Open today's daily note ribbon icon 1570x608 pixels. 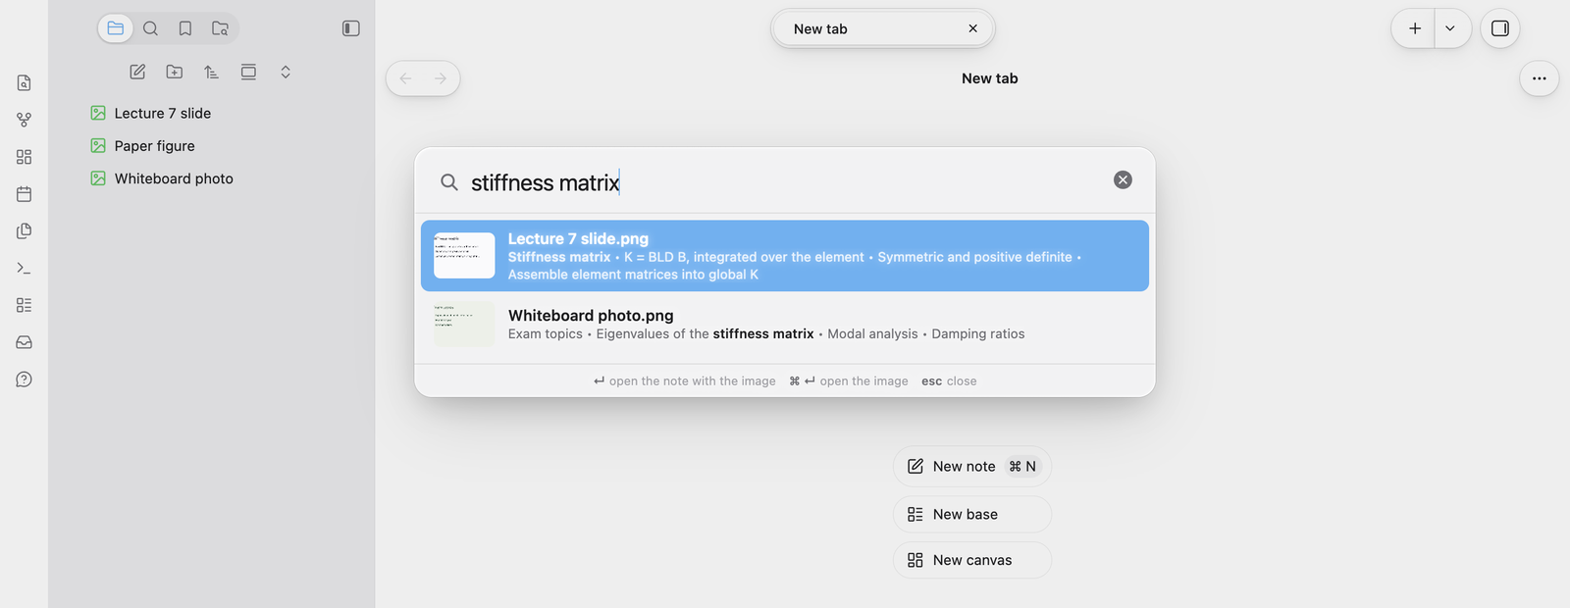tap(25, 194)
